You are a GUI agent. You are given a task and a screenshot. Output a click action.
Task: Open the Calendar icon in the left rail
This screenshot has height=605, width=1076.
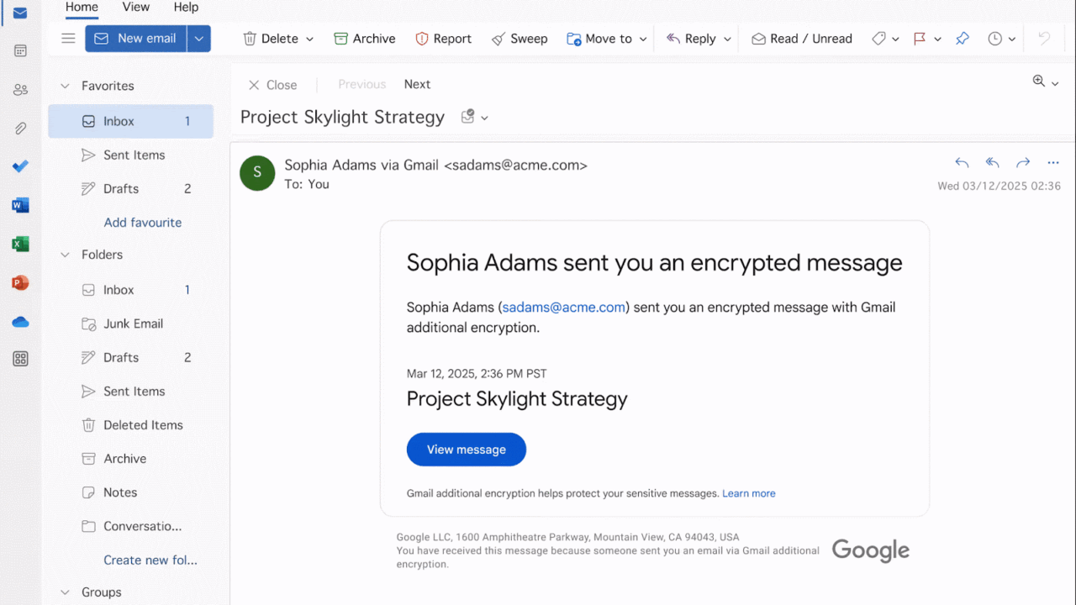click(x=20, y=51)
